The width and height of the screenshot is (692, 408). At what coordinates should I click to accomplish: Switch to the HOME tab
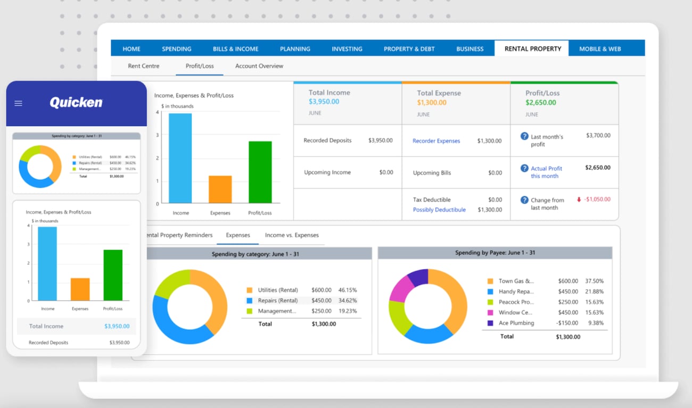131,48
